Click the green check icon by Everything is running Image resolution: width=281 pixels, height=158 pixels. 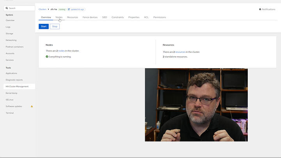point(47,57)
